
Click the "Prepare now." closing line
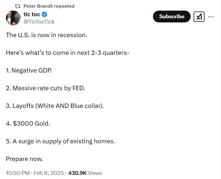(24, 159)
